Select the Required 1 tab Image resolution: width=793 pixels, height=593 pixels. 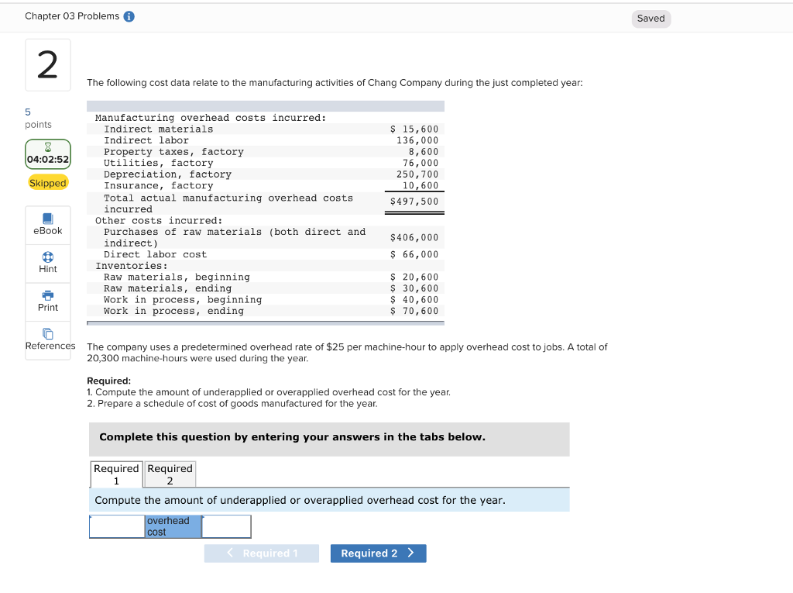click(x=115, y=474)
